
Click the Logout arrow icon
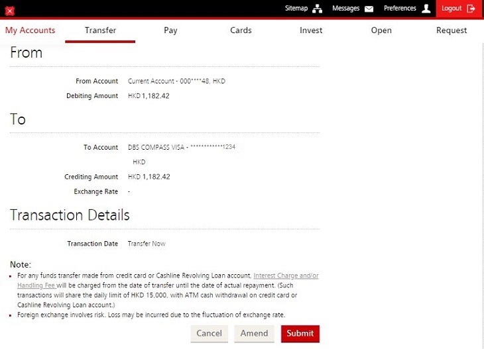471,9
